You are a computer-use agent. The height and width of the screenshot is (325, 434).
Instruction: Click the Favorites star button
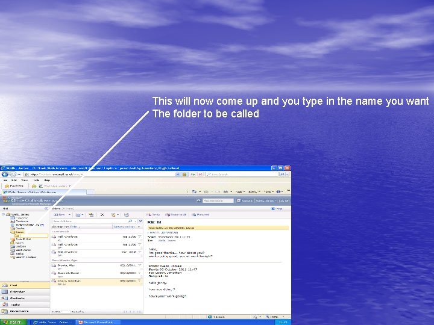pyautogui.click(x=14, y=186)
